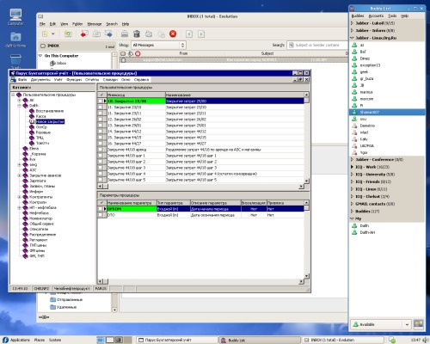Tick the checkbox on the second procedure row

click(x=101, y=107)
